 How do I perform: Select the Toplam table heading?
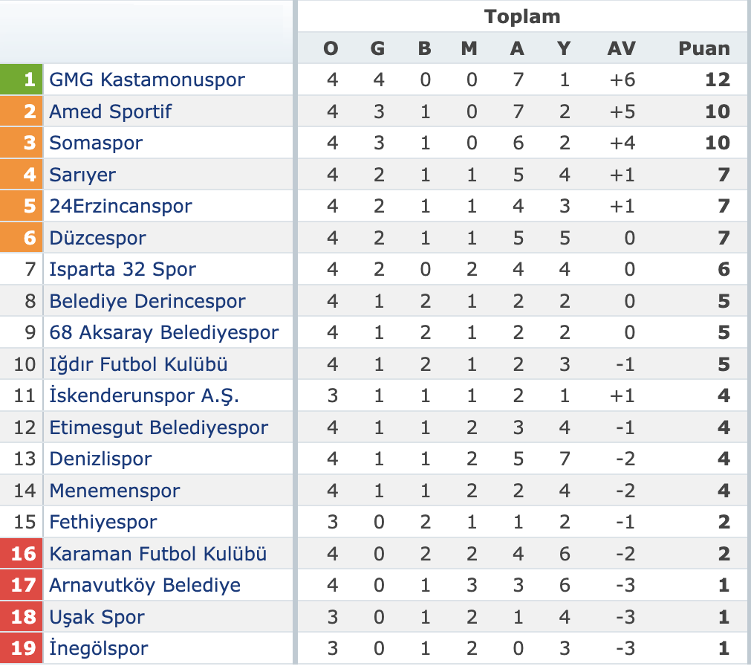pos(522,17)
